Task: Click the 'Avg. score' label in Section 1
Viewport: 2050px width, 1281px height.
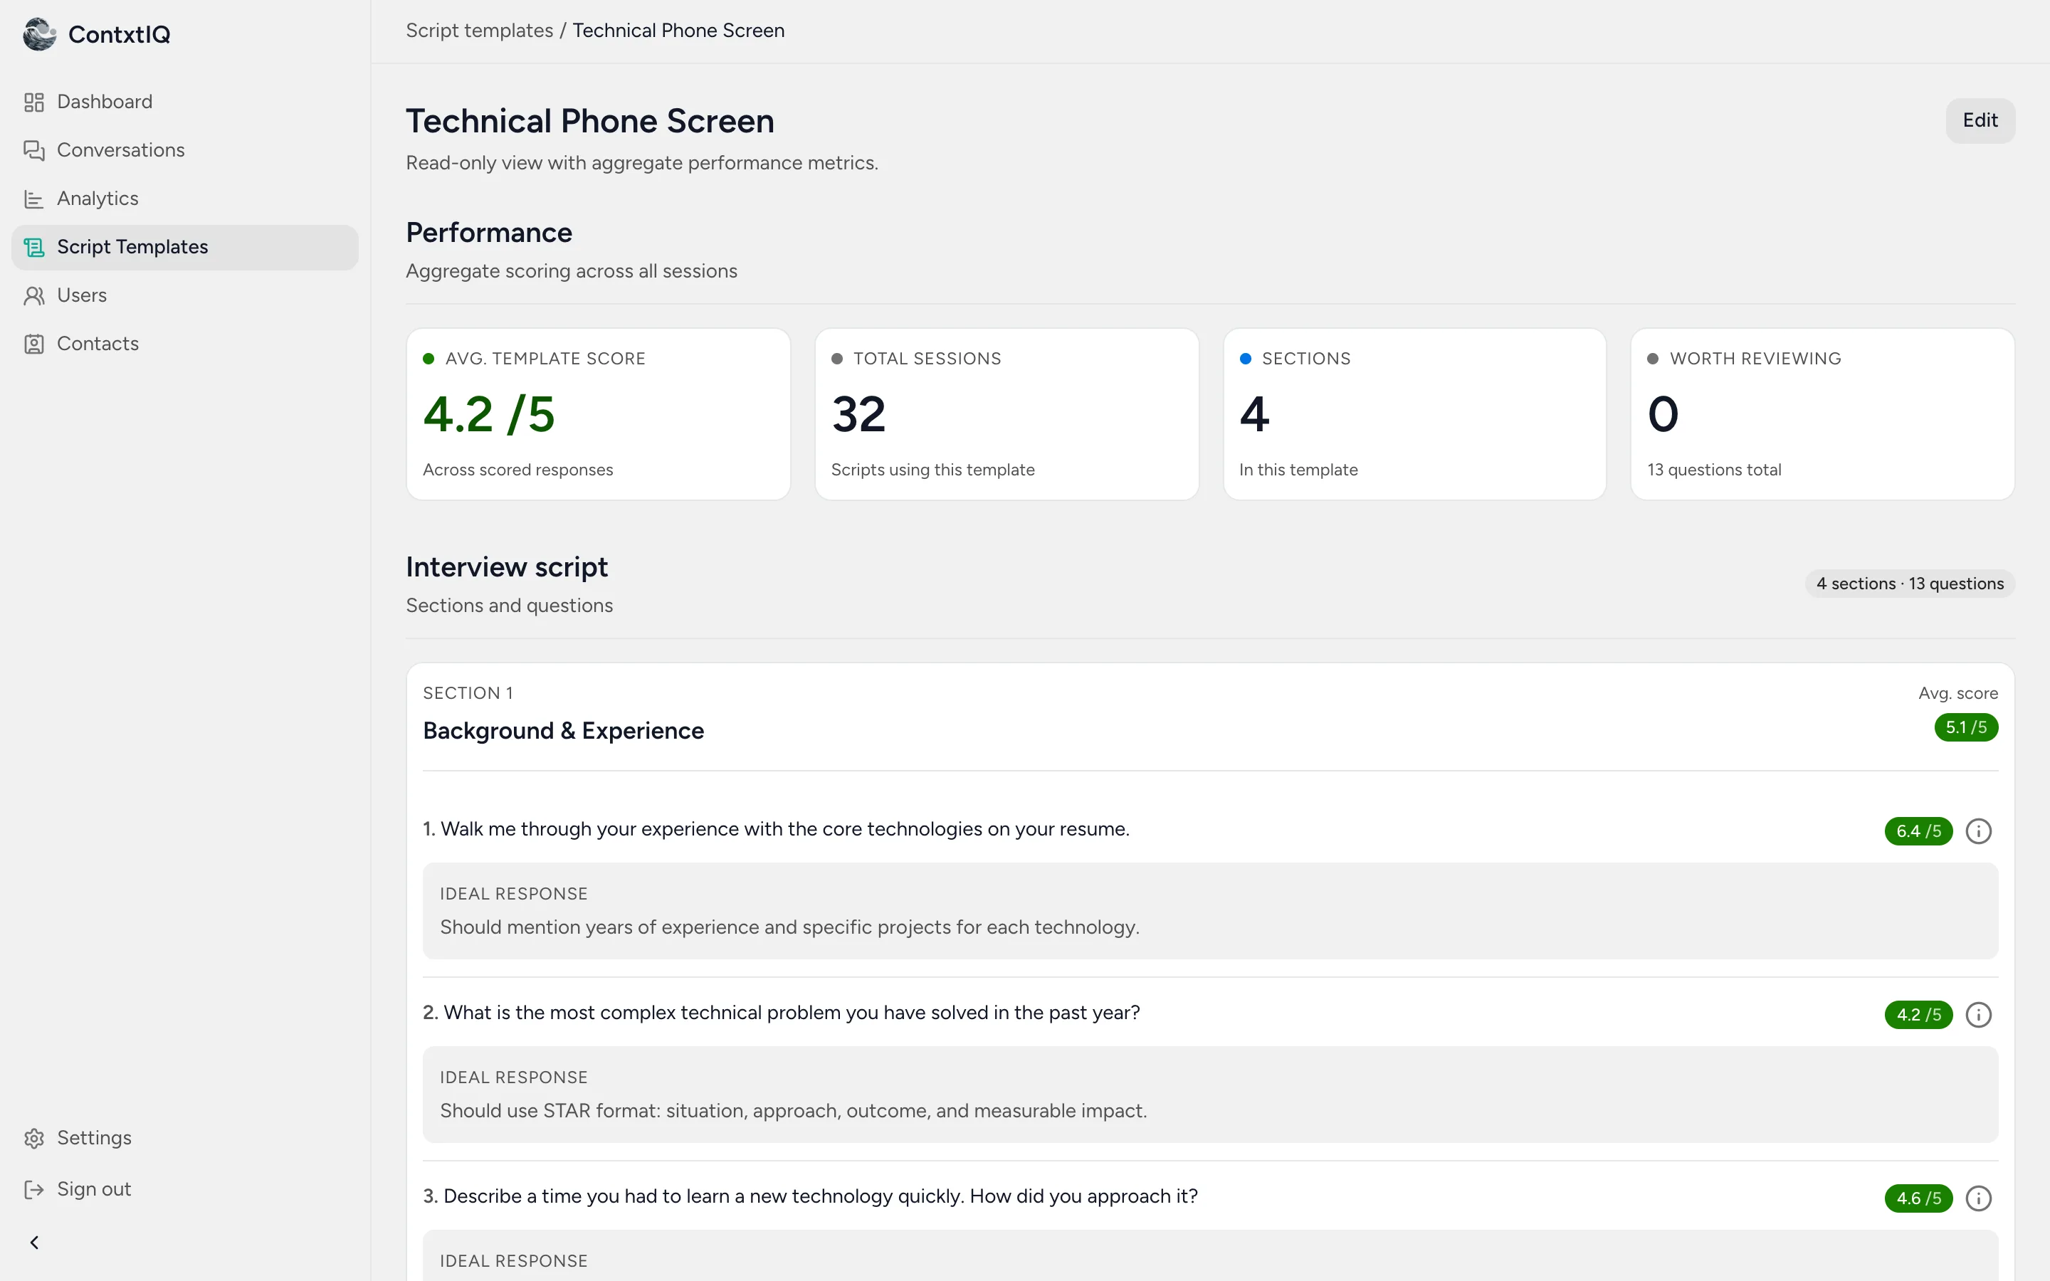Action: (1957, 694)
